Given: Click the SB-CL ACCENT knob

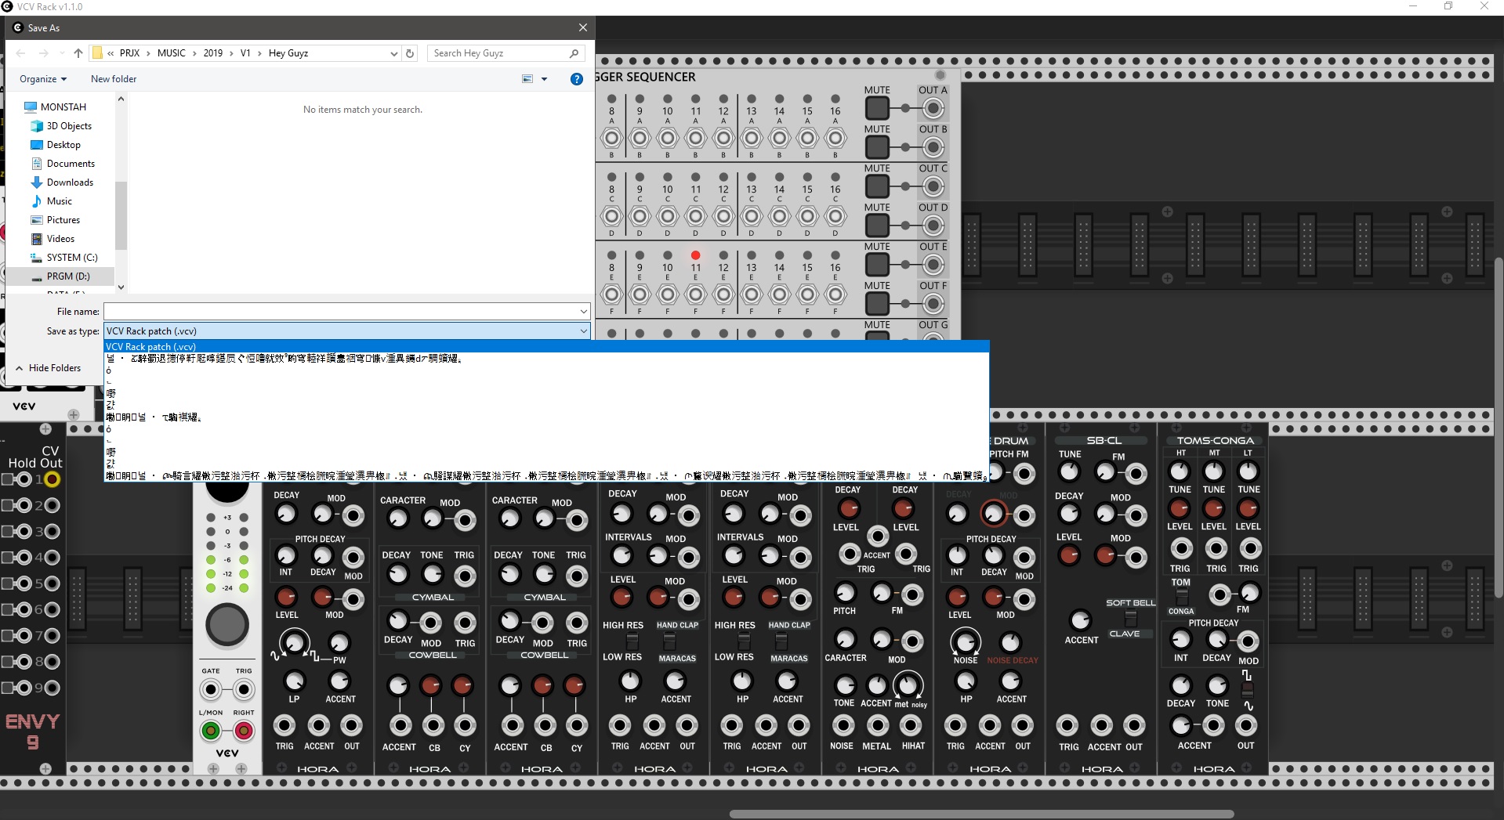Looking at the screenshot, I should pos(1081,620).
